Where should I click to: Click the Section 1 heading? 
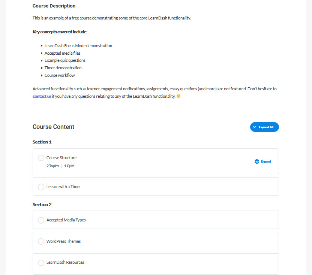[42, 142]
